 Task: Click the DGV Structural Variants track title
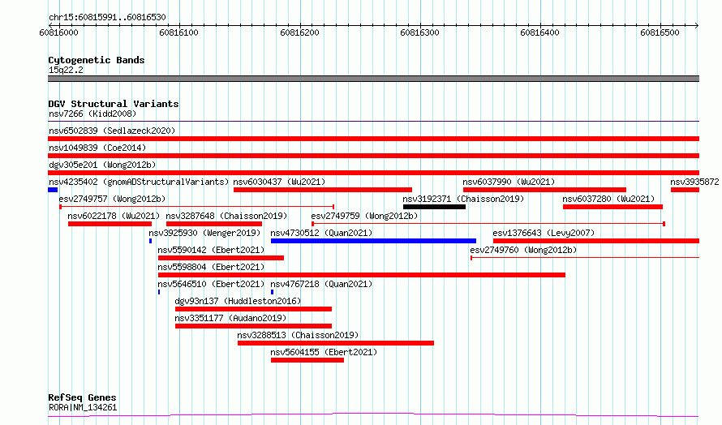pos(114,104)
